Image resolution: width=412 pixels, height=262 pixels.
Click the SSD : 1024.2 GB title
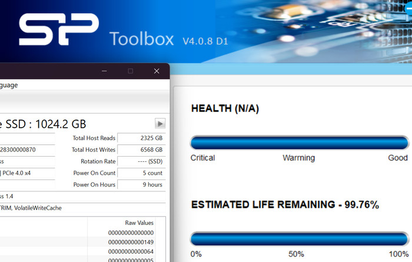click(46, 124)
